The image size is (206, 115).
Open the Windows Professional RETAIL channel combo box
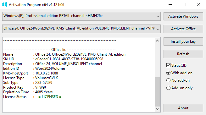[x=81, y=16]
